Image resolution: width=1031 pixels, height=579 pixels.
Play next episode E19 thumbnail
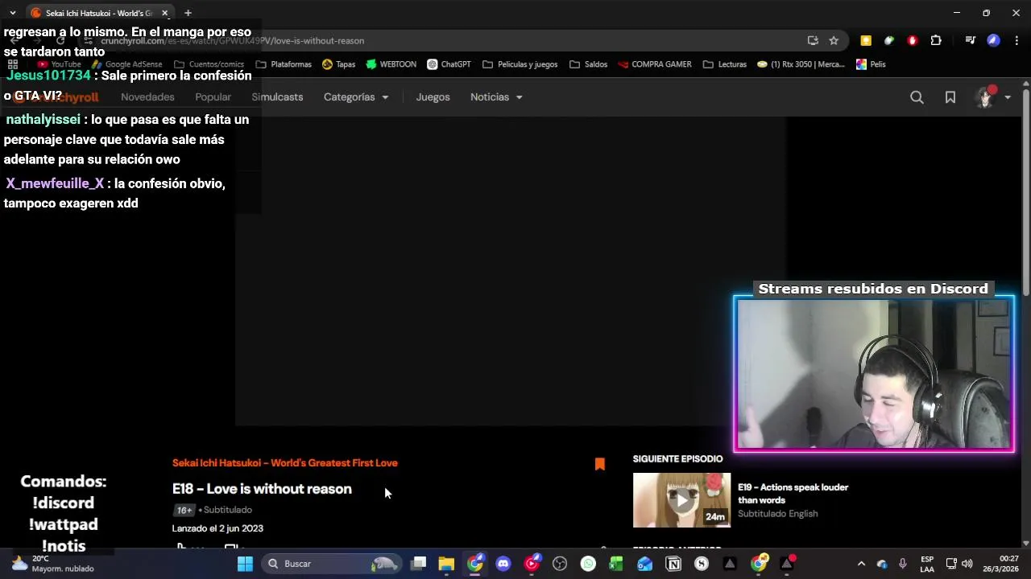[x=681, y=500]
